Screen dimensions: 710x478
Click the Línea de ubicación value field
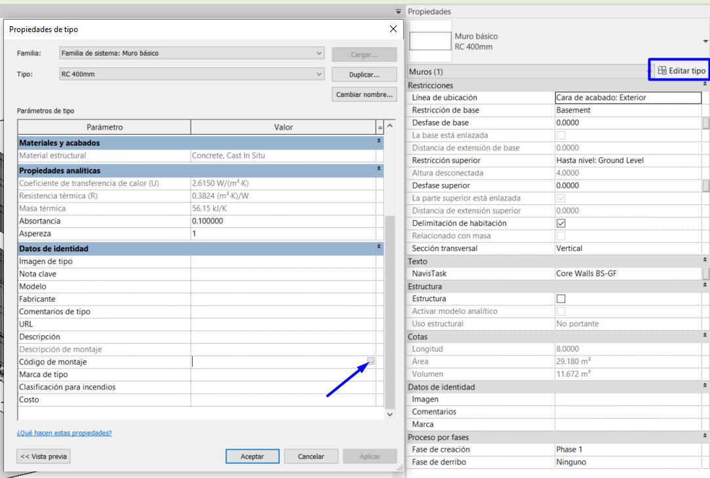(628, 98)
